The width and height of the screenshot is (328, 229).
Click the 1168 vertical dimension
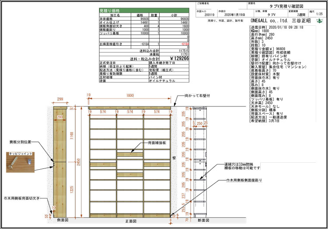point(72,136)
